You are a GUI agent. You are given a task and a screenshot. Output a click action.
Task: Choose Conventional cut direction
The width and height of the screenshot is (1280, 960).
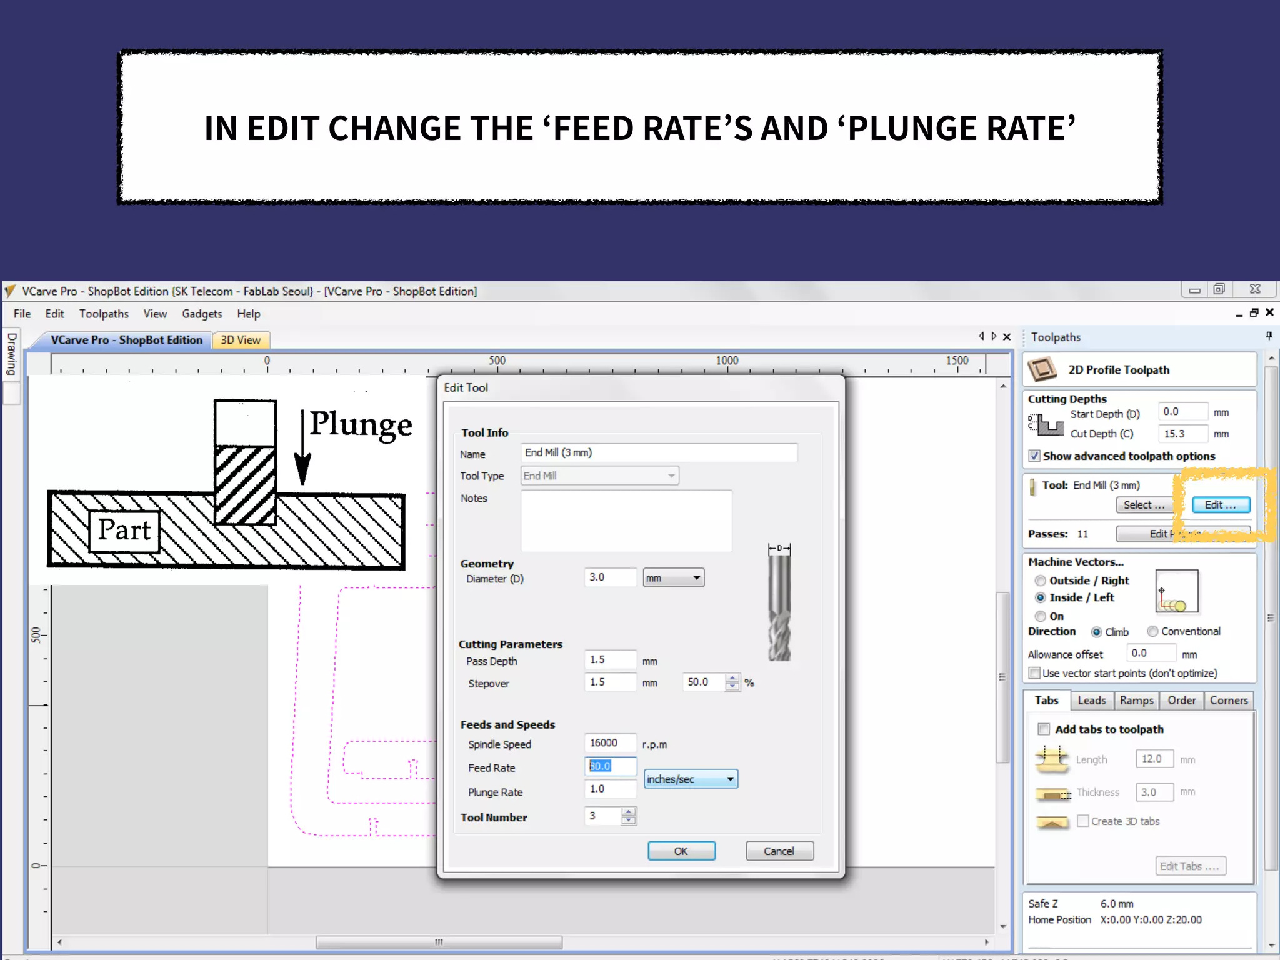click(x=1152, y=631)
